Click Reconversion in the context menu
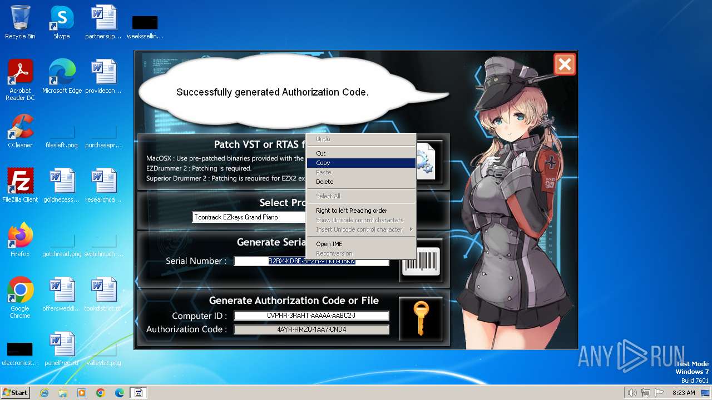This screenshot has width=712, height=400. tap(361, 253)
